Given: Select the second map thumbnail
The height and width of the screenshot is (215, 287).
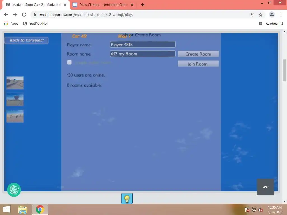Looking at the screenshot, I should click(15, 99).
